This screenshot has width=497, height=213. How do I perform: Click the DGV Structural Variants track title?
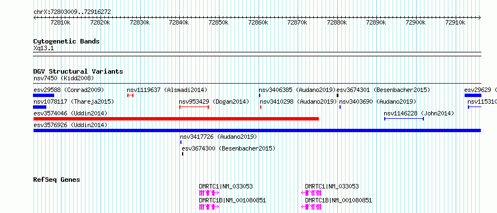coord(78,71)
